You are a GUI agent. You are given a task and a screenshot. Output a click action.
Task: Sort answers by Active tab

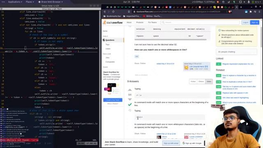(x=193, y=81)
